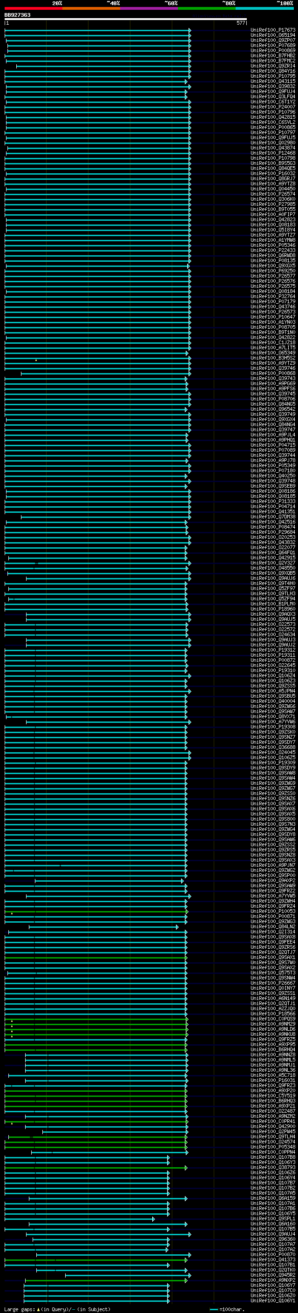Open hit UniRef100_B7FMC2
Screen dimensions: 298x1313
[x=273, y=61]
